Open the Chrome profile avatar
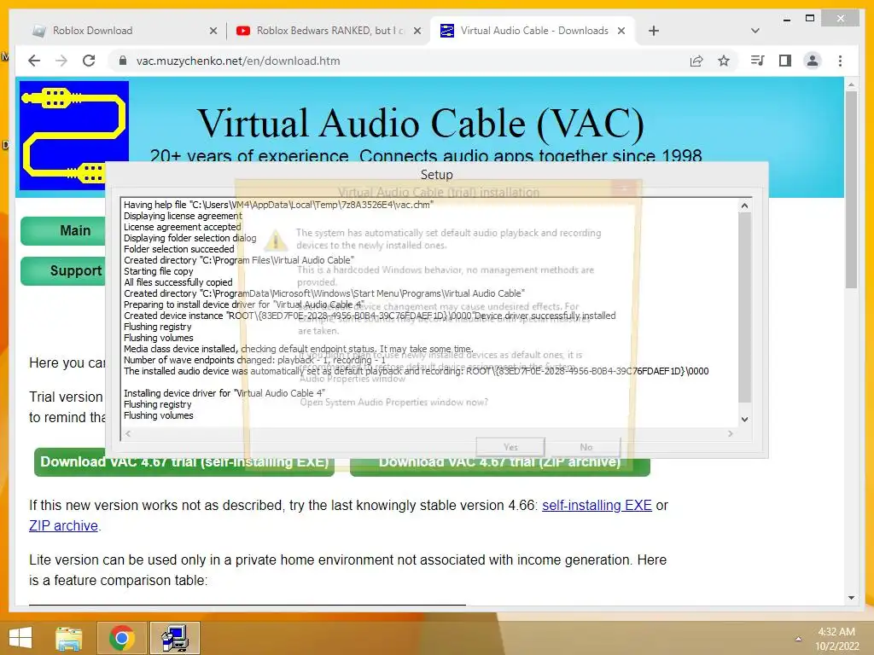The width and height of the screenshot is (874, 655). click(x=813, y=61)
